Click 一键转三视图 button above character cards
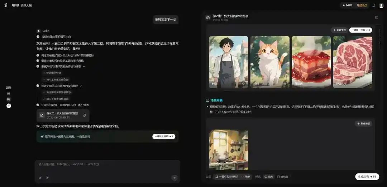The width and height of the screenshot is (387, 187). (x=360, y=30)
